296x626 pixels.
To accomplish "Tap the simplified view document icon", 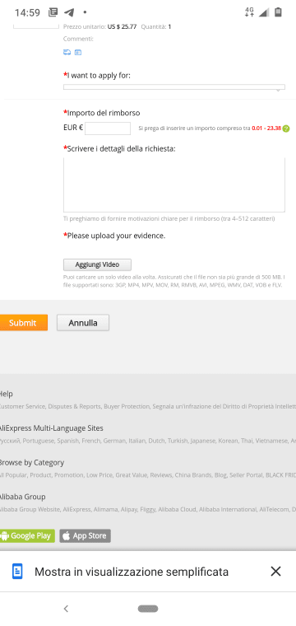I will [x=17, y=572].
